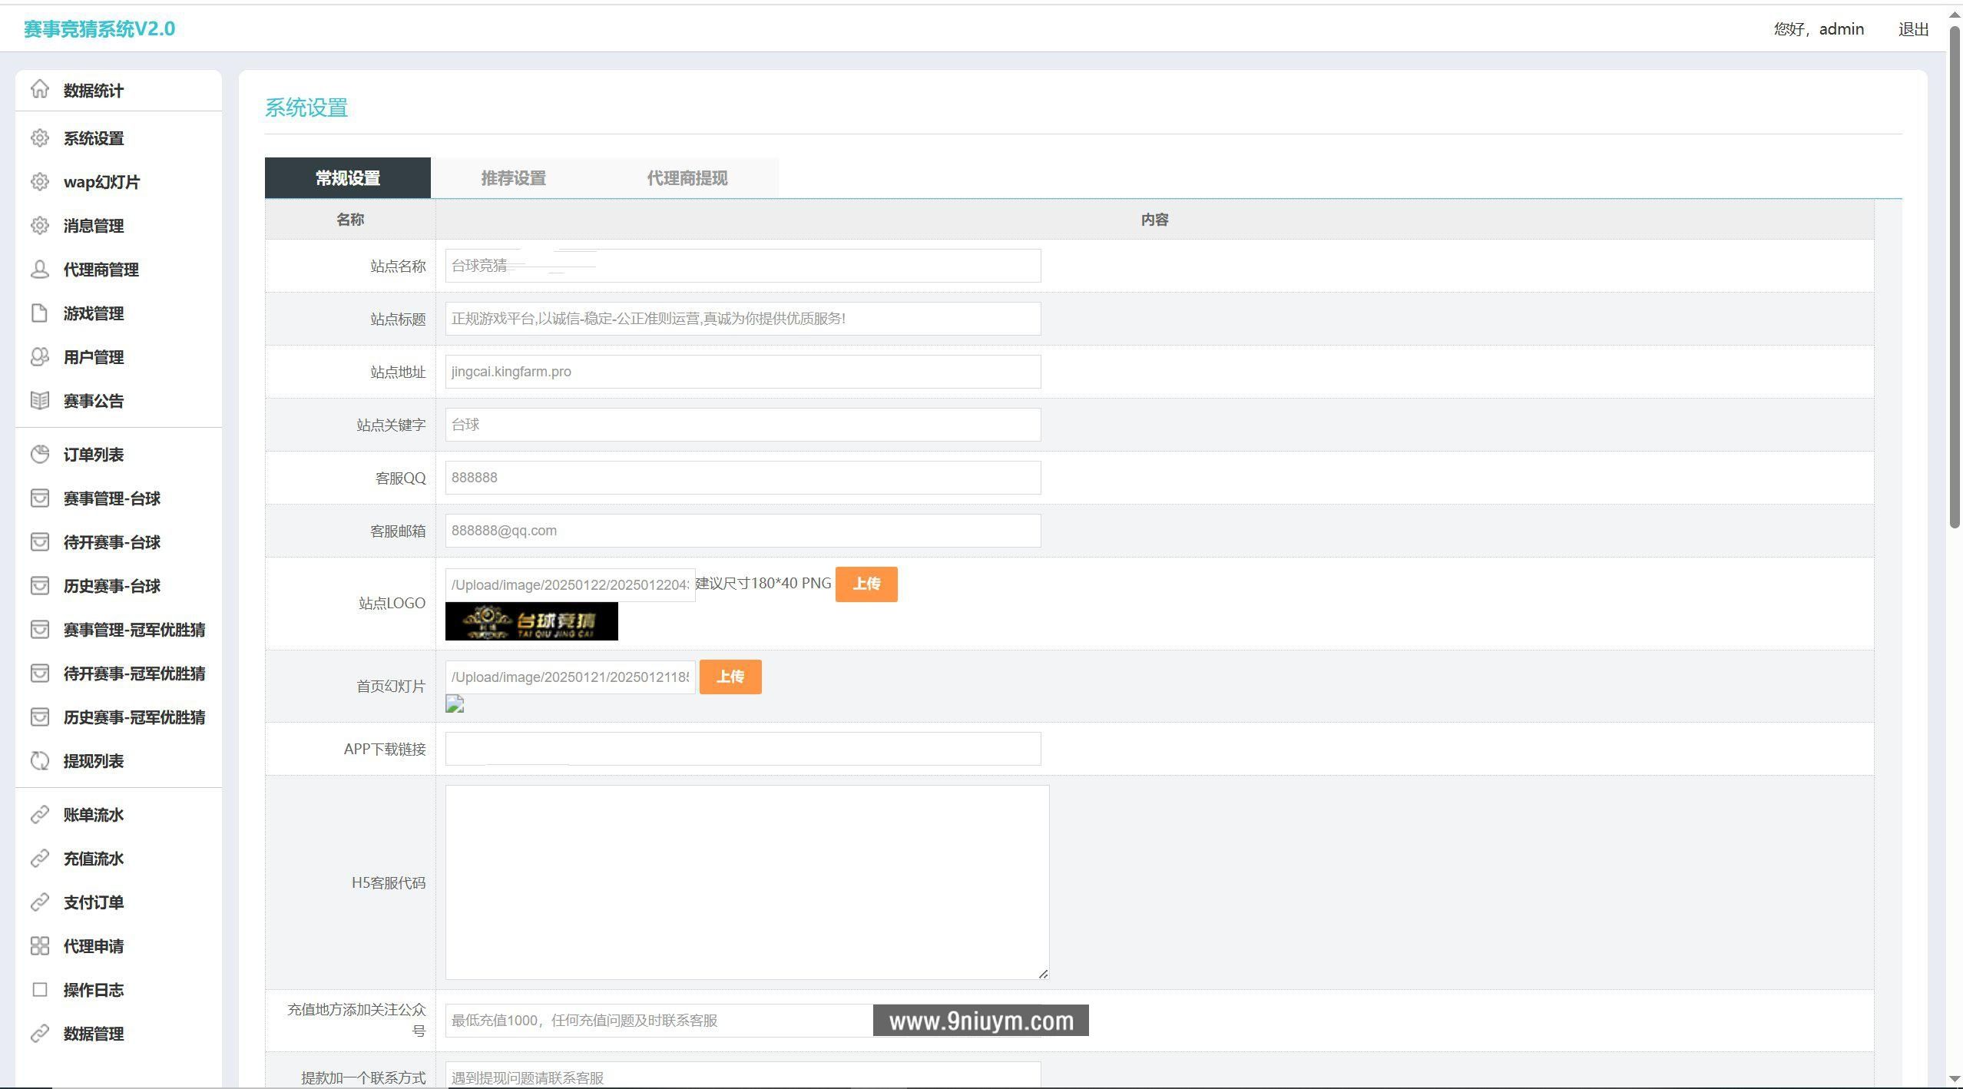The height and width of the screenshot is (1089, 1963).
Task: Click 上传 button for 站点LOGO
Action: pyautogui.click(x=866, y=584)
